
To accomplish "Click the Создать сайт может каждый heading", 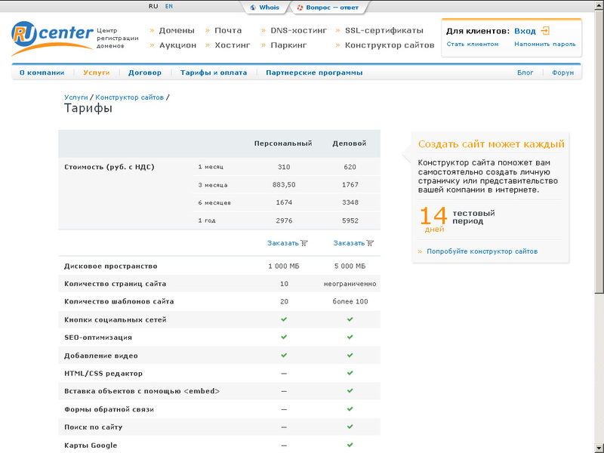I will tap(492, 144).
